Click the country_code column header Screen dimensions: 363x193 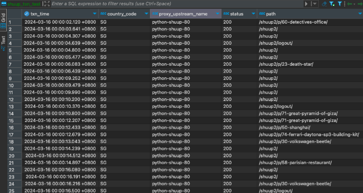tap(124, 14)
